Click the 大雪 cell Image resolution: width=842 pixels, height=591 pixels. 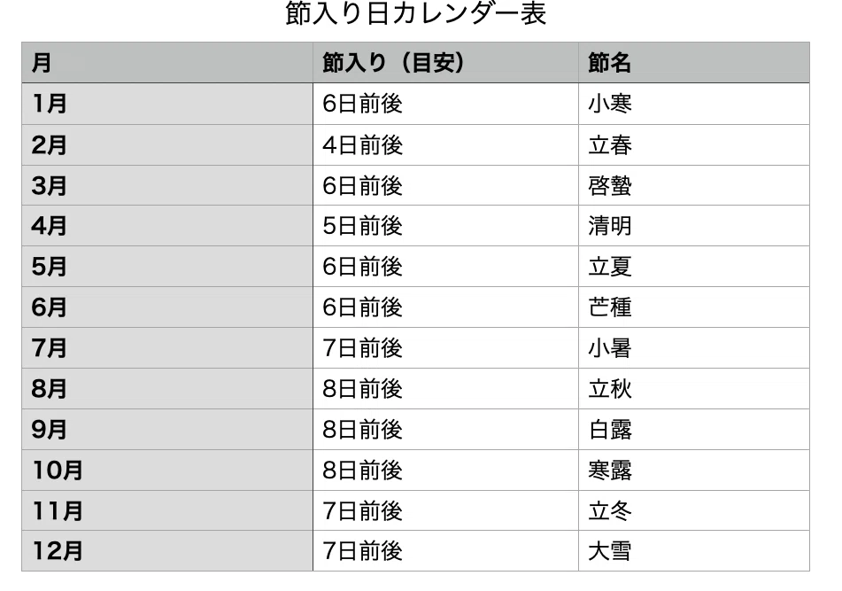click(x=694, y=551)
